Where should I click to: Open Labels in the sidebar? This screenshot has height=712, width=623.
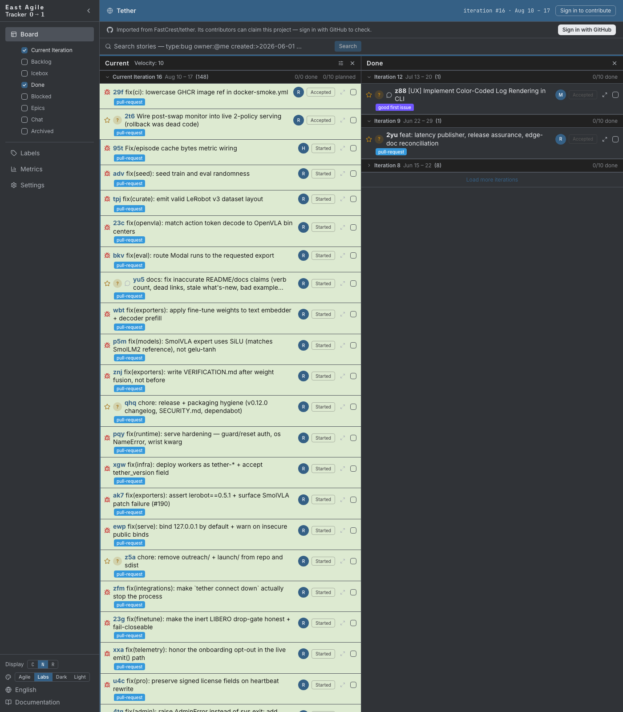[x=49, y=153]
